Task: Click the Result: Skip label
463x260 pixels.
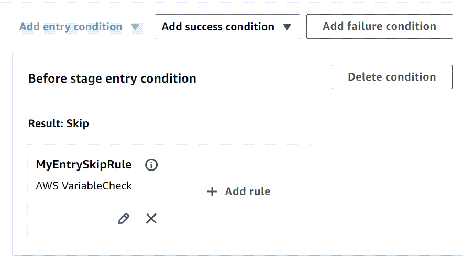Action: [58, 124]
